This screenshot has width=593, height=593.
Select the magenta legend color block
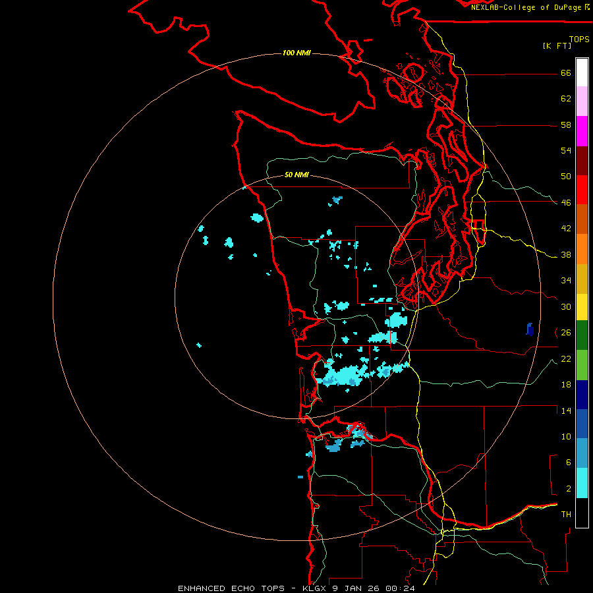point(582,131)
